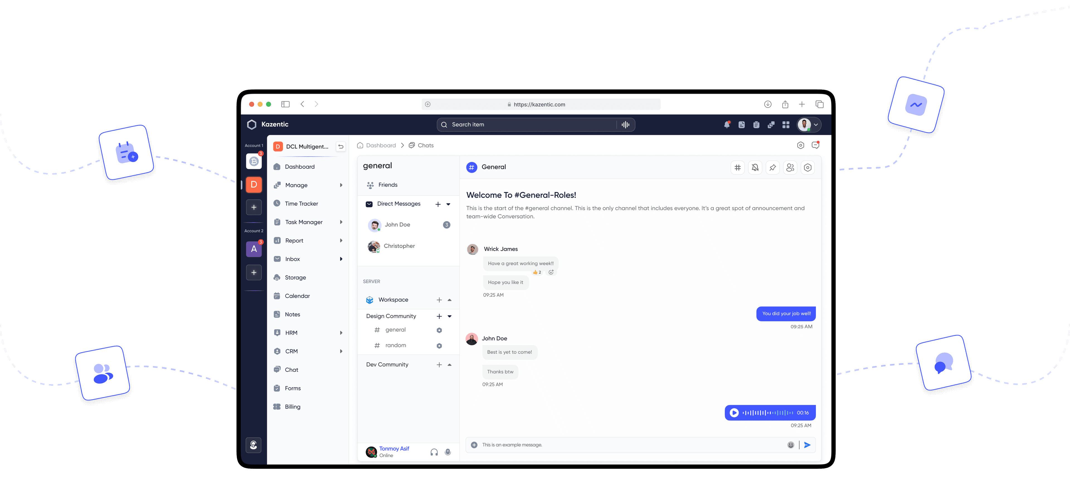Expand the Workspace server arrow

(449, 300)
